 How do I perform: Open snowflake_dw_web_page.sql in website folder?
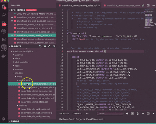(35, 109)
